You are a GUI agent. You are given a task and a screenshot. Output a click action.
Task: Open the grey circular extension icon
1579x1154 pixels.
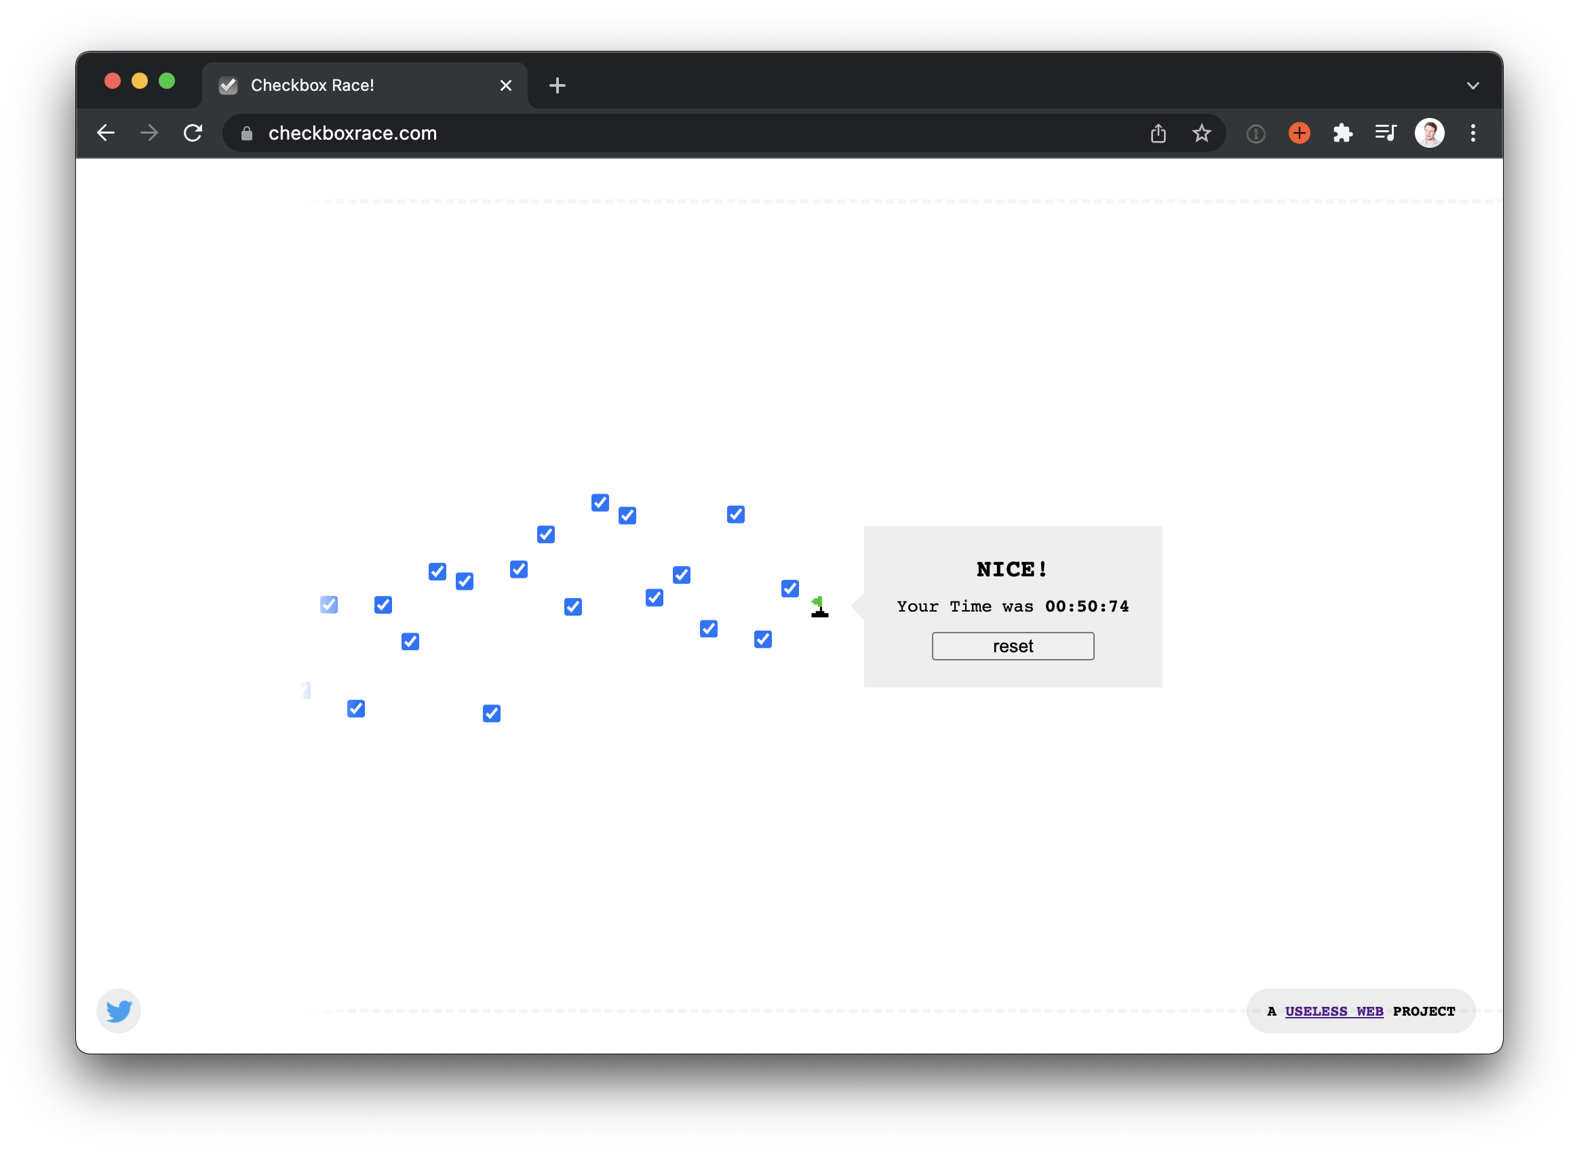(x=1255, y=134)
